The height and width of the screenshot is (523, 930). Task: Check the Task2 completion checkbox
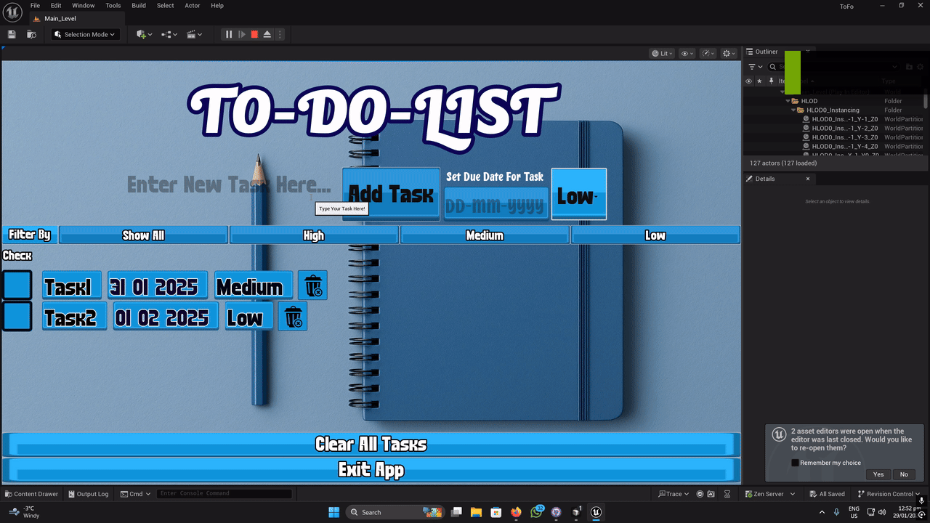pyautogui.click(x=17, y=316)
